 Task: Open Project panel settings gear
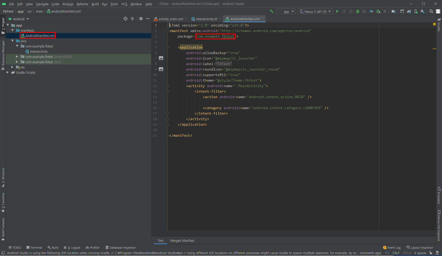[x=141, y=19]
